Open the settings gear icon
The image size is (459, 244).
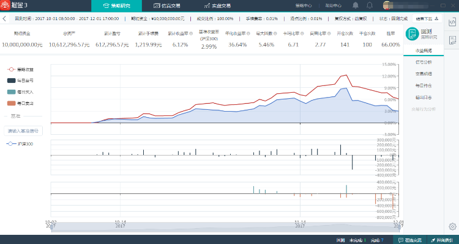pyautogui.click(x=452, y=226)
